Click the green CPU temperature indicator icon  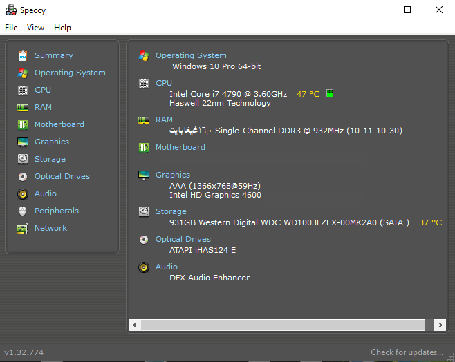coord(330,93)
